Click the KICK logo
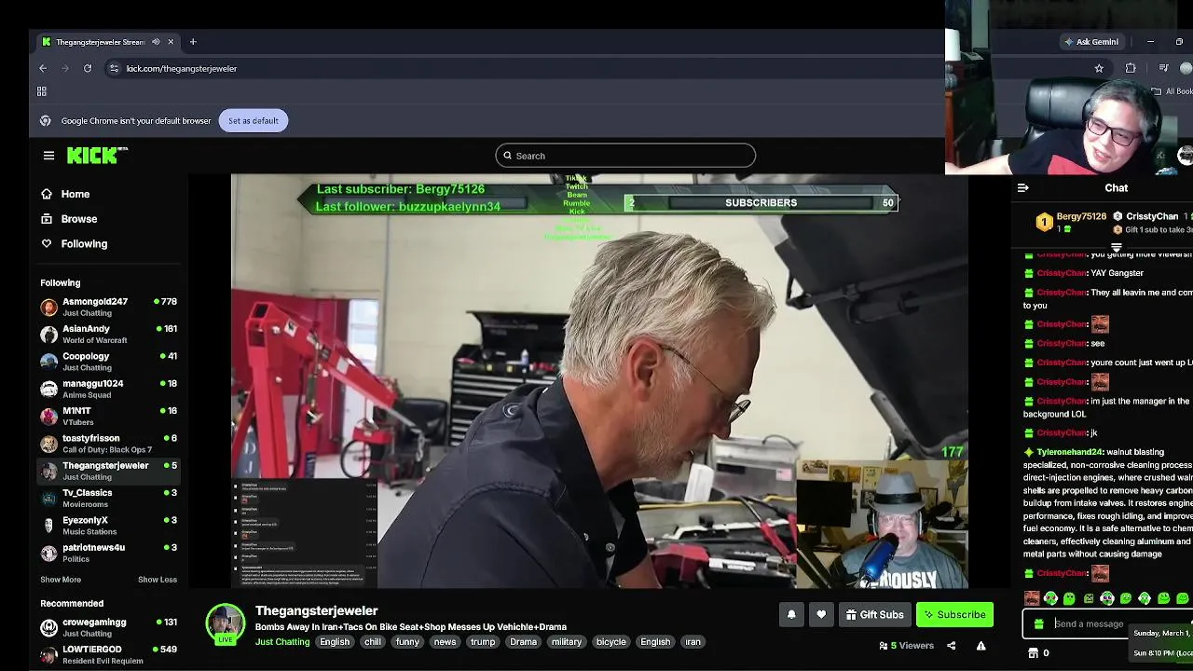 (x=97, y=156)
